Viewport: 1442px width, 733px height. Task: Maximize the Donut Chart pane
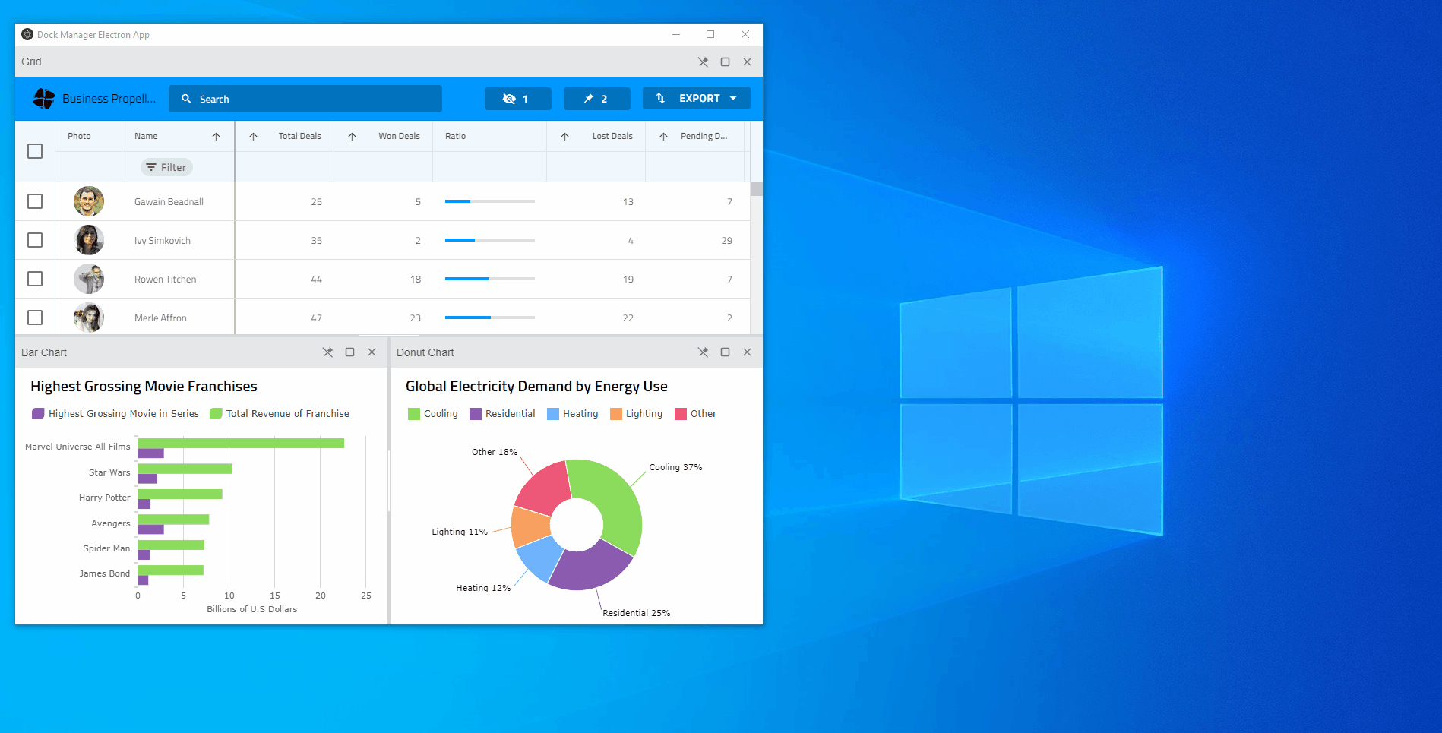(x=725, y=352)
